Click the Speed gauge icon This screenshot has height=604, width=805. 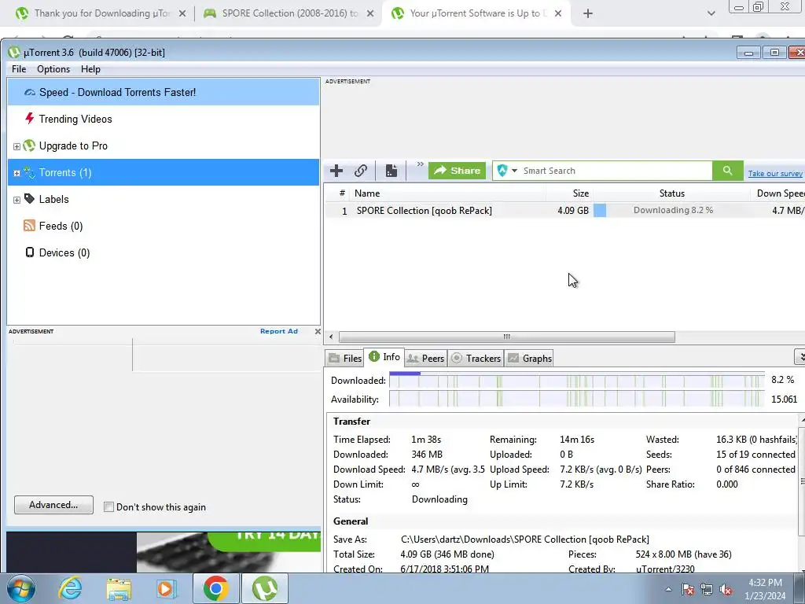coord(29,93)
